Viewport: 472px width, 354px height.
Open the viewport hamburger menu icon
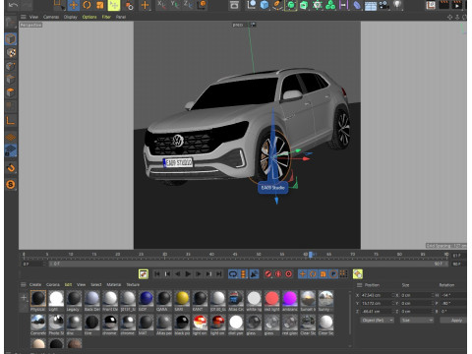pyautogui.click(x=24, y=17)
